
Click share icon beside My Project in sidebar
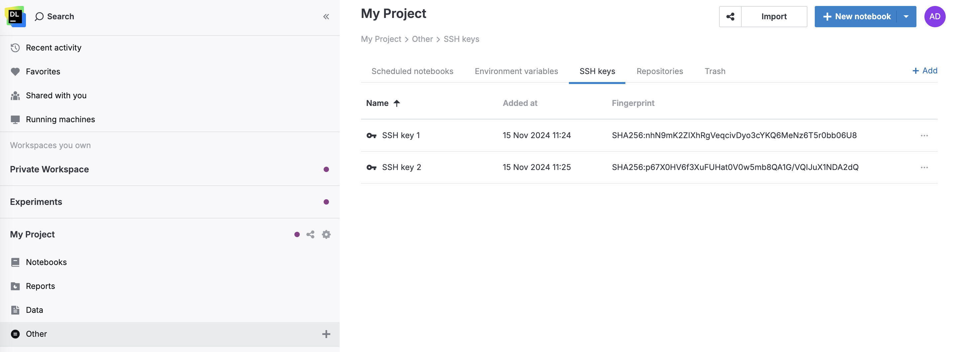click(310, 234)
